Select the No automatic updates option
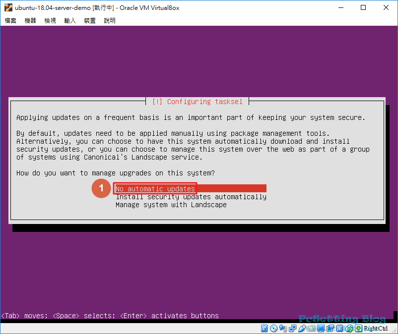Viewport: 398px width, 334px height. (x=155, y=189)
